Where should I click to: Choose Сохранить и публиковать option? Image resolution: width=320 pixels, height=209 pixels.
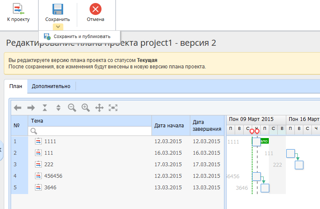pos(81,36)
